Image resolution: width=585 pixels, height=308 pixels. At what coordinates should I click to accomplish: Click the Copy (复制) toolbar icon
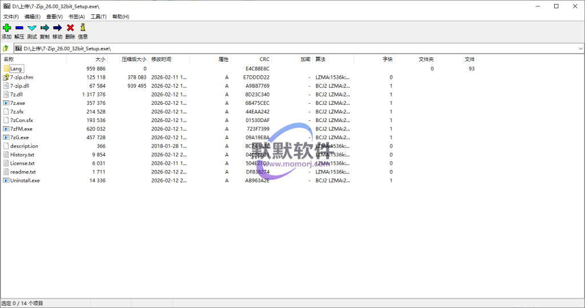point(45,28)
